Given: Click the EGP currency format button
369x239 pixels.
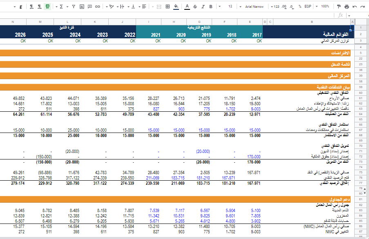Looking at the screenshot, I should point(308,7).
